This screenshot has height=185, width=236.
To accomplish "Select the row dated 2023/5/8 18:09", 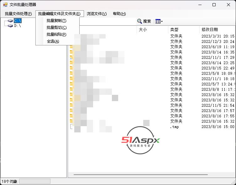I will (x=152, y=74).
